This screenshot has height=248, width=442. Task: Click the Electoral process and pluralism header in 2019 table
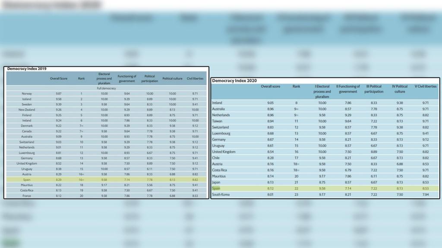pos(104,79)
